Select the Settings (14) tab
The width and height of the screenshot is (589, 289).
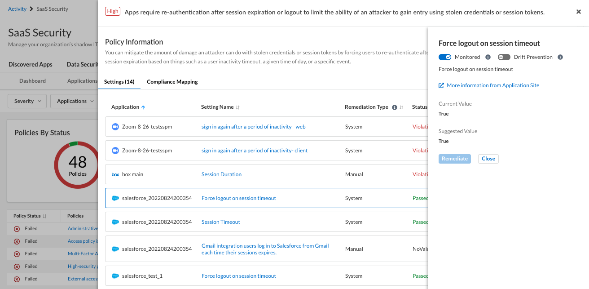click(x=119, y=82)
